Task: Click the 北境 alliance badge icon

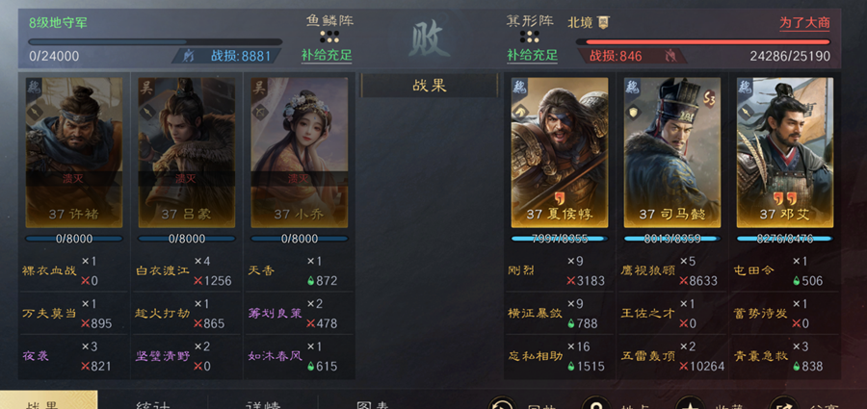Action: pyautogui.click(x=604, y=22)
